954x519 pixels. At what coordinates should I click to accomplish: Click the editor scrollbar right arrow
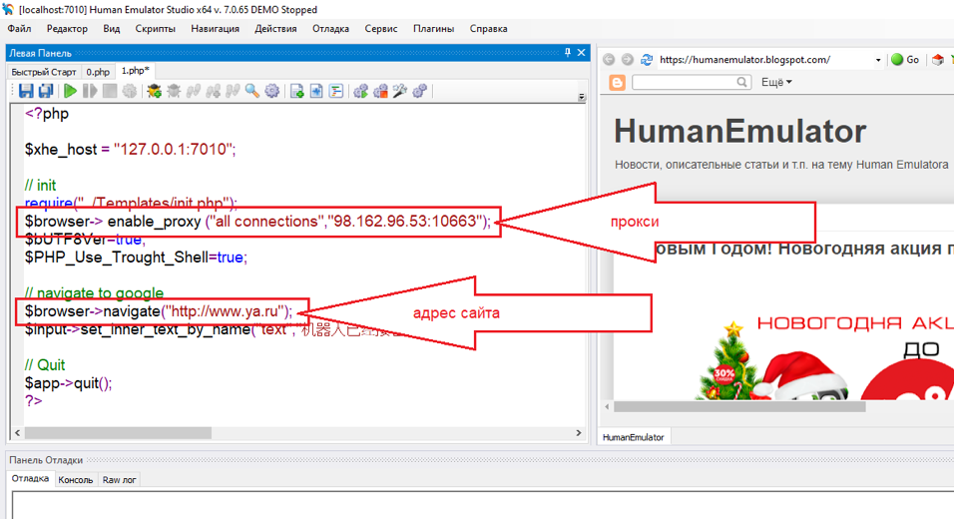coord(579,432)
